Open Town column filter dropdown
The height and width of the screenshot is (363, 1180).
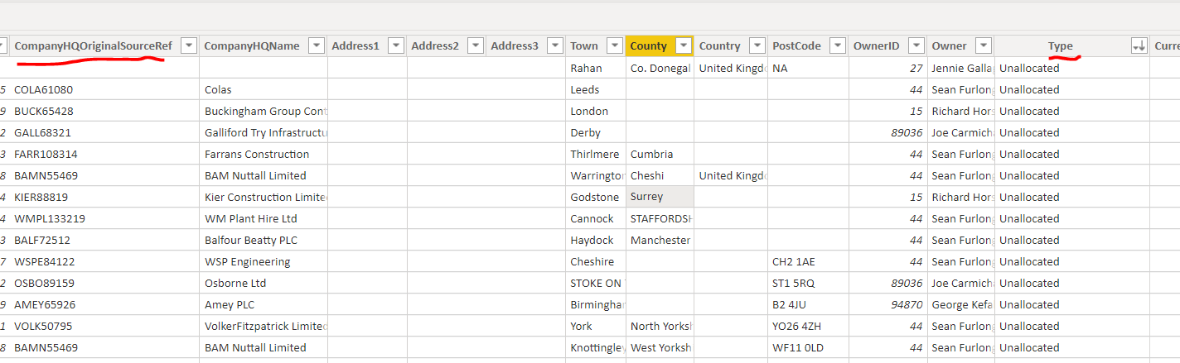pyautogui.click(x=615, y=45)
